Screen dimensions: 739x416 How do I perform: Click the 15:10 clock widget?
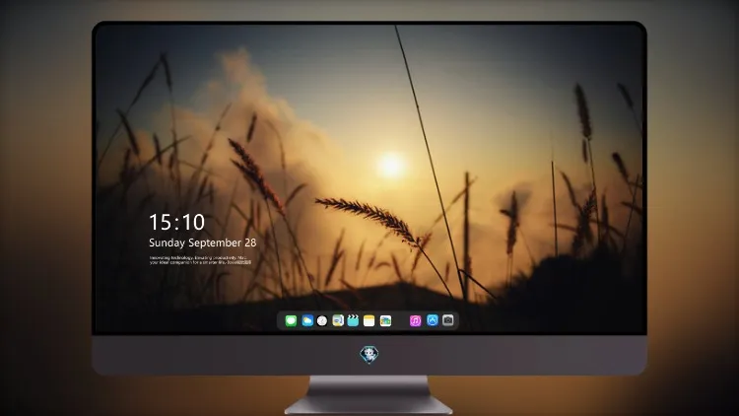176,222
